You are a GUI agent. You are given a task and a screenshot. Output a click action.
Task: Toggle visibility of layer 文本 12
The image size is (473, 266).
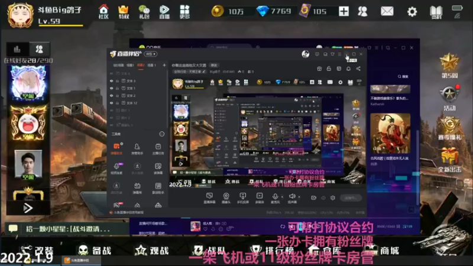(x=111, y=103)
